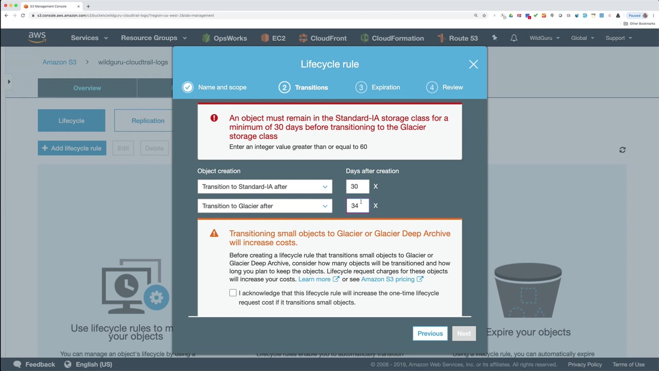659x371 pixels.
Task: Remove the Standard-IA transition row
Action: coord(375,187)
